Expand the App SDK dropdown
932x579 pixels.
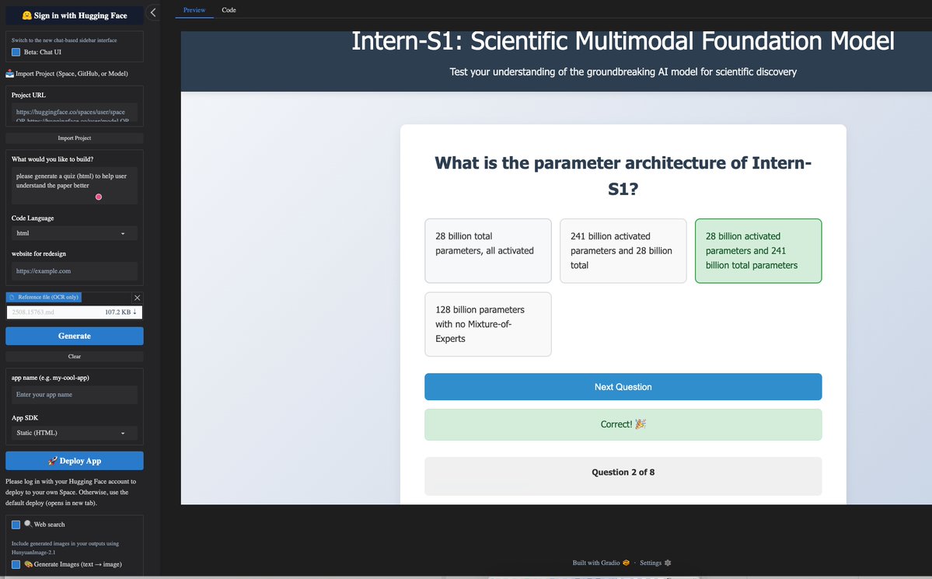pos(75,433)
